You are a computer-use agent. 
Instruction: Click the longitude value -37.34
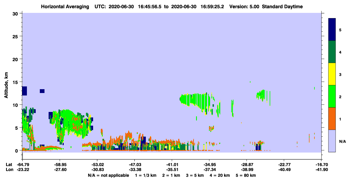pos(209,170)
